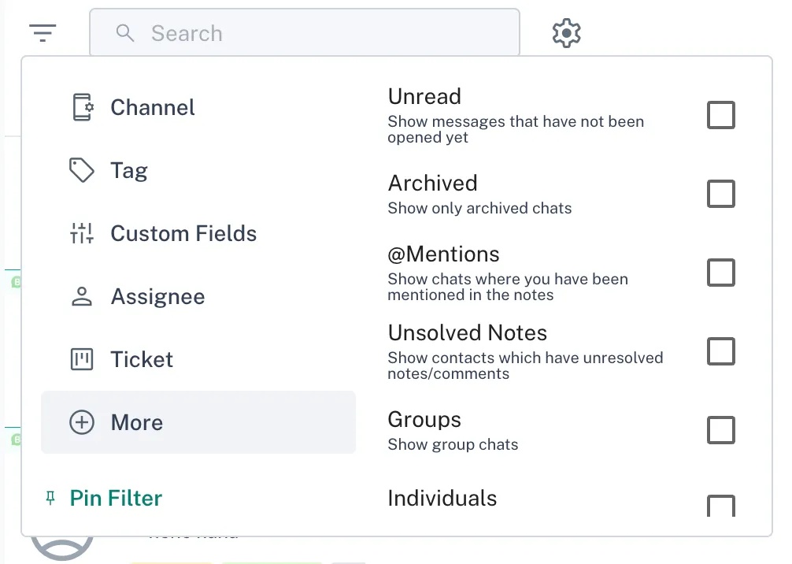Click the Assignee person icon
This screenshot has height=564, width=792.
pyautogui.click(x=82, y=296)
